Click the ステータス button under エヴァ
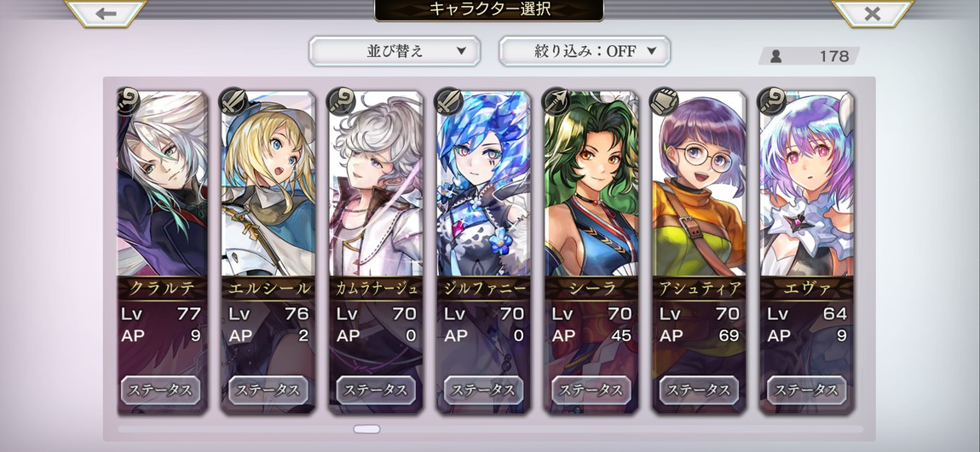This screenshot has height=452, width=980. [x=806, y=390]
